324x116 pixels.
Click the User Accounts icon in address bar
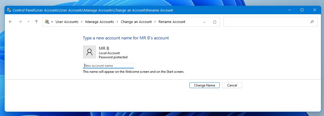[47, 22]
